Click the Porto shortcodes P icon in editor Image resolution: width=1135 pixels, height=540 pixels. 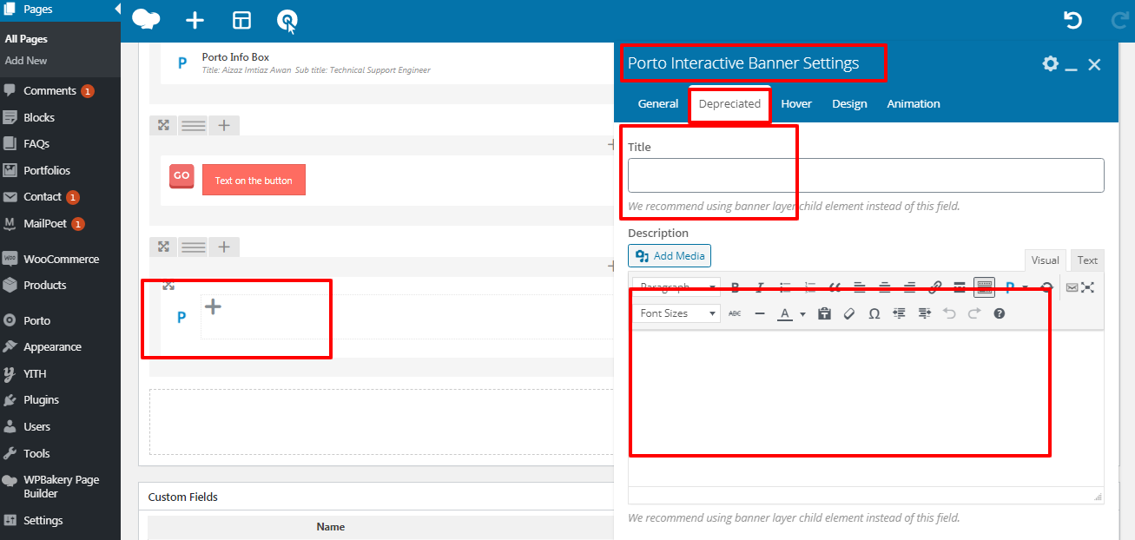[x=1010, y=287]
